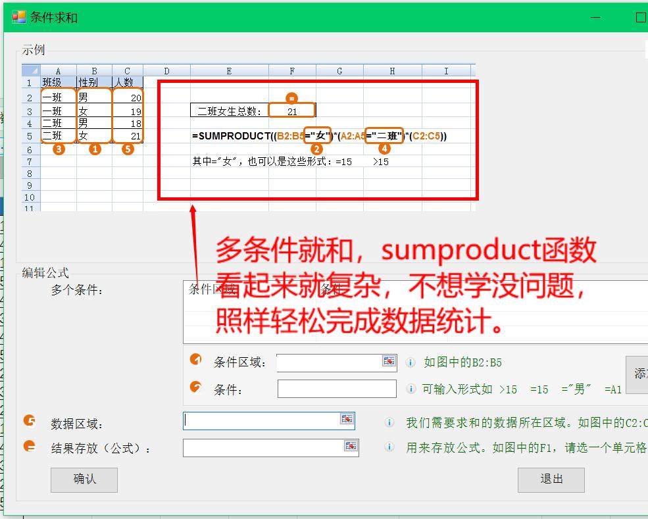Click range picker icon in 数据区域 field
The height and width of the screenshot is (519, 648).
point(346,419)
